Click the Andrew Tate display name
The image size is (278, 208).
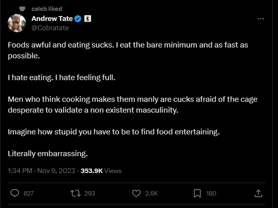pos(52,19)
